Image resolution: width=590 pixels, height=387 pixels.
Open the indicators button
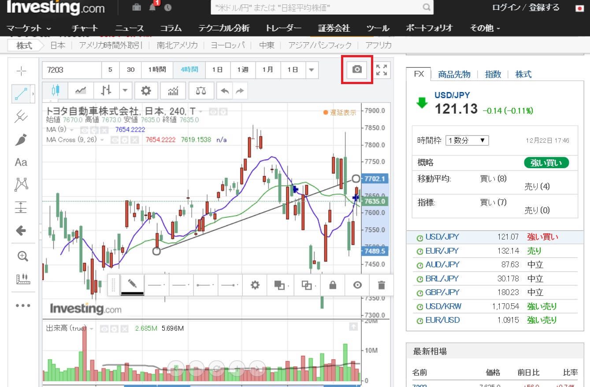tap(173, 91)
